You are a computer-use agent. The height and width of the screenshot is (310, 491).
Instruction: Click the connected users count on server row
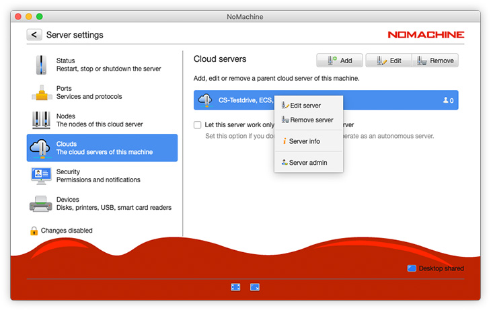pyautogui.click(x=448, y=100)
